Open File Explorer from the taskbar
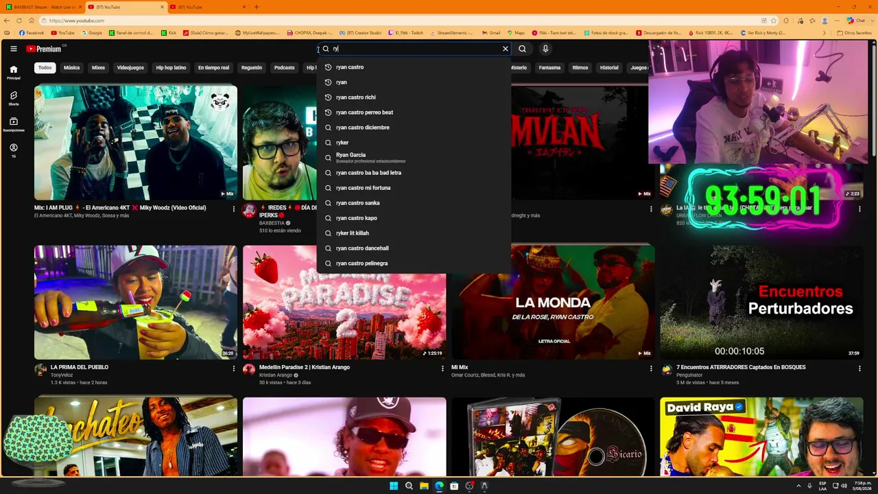 (x=424, y=486)
